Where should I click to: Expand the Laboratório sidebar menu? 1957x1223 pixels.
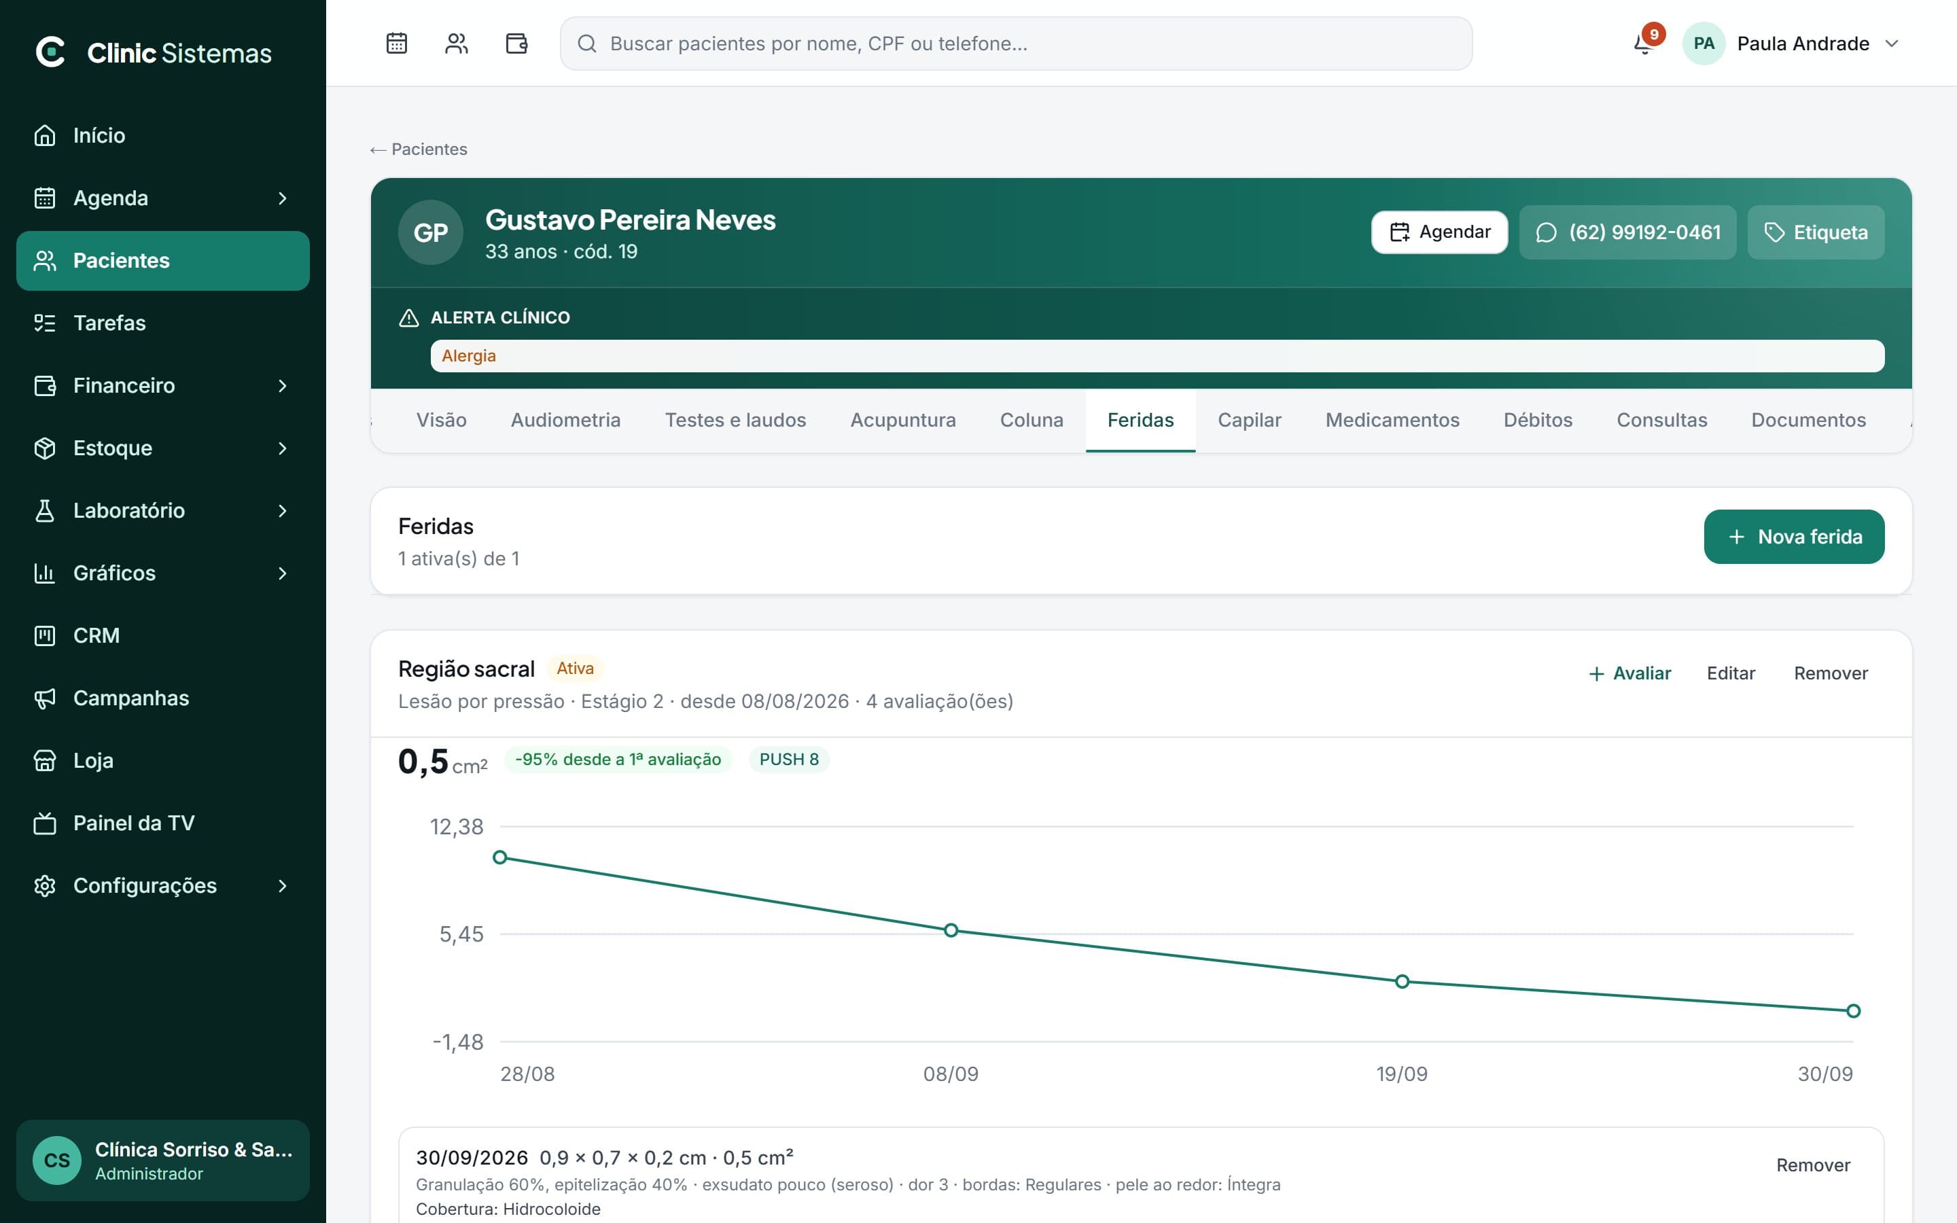[x=162, y=510]
